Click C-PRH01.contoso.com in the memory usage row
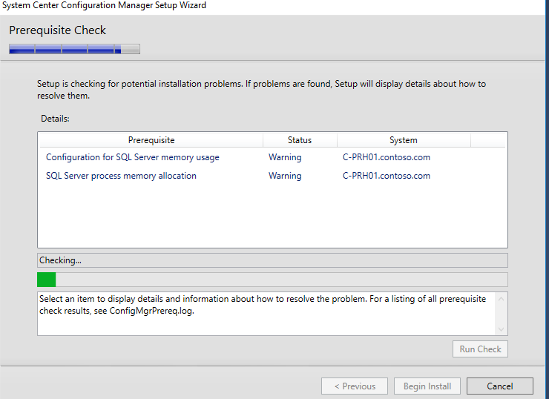The width and height of the screenshot is (549, 399). pyautogui.click(x=387, y=157)
